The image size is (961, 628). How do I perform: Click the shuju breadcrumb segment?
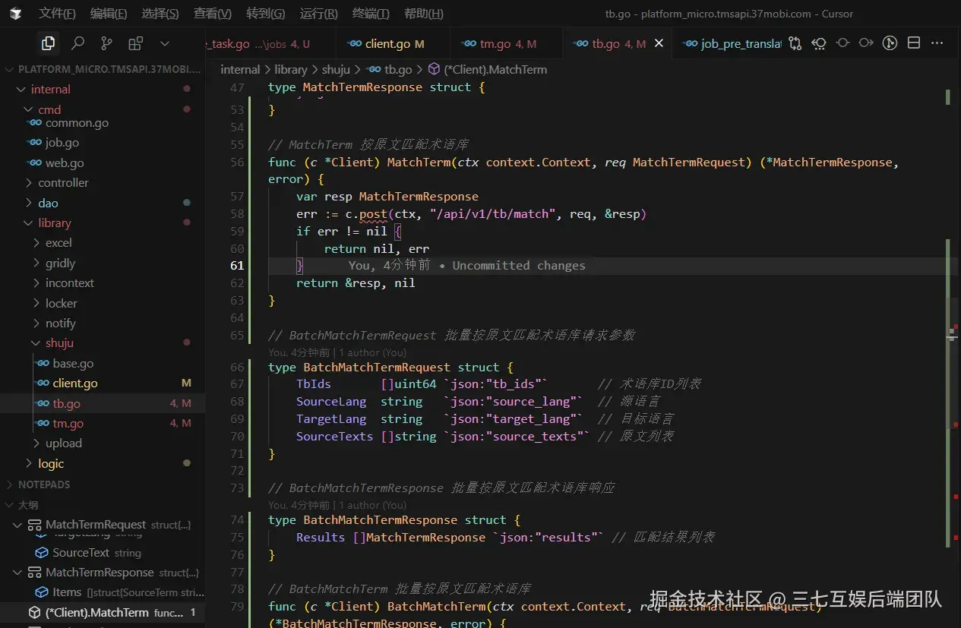click(336, 70)
